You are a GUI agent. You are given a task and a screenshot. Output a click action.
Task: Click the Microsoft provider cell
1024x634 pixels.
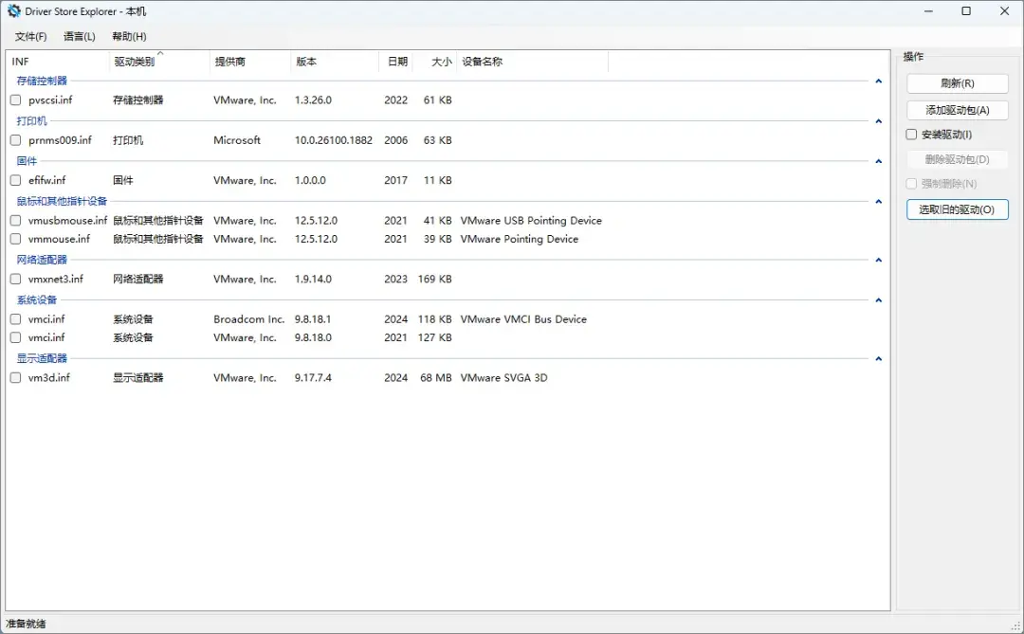click(x=237, y=140)
